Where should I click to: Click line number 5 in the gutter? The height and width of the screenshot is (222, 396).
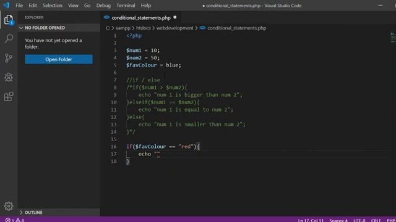pyautogui.click(x=115, y=65)
